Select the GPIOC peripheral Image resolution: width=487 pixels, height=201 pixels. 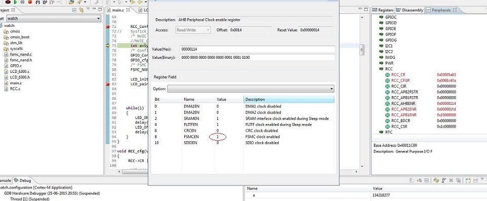[x=388, y=17]
